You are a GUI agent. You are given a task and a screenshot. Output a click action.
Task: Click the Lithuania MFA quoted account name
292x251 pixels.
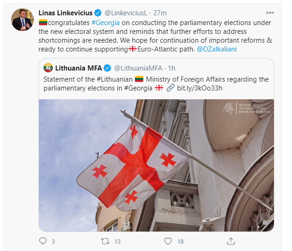(79, 68)
